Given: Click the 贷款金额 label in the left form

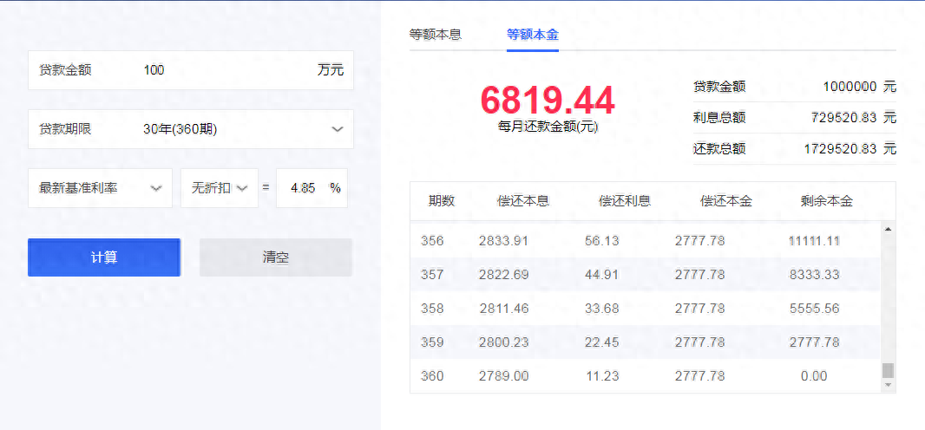Looking at the screenshot, I should pos(65,70).
